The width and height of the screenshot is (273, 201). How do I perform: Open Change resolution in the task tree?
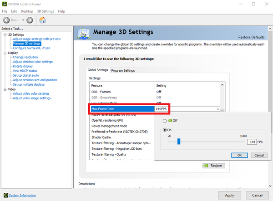(25, 58)
